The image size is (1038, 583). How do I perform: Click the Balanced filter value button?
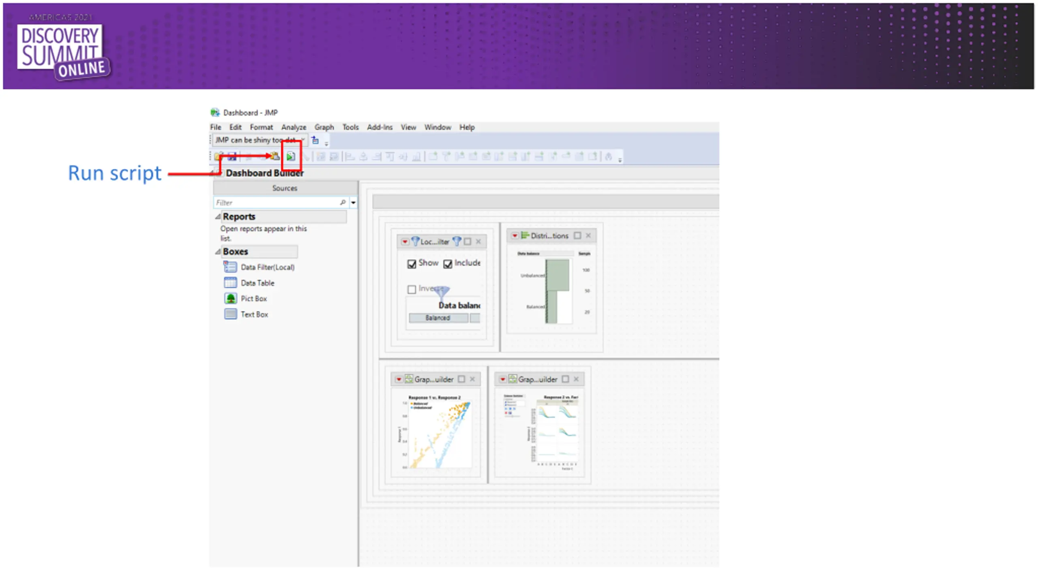pos(438,318)
